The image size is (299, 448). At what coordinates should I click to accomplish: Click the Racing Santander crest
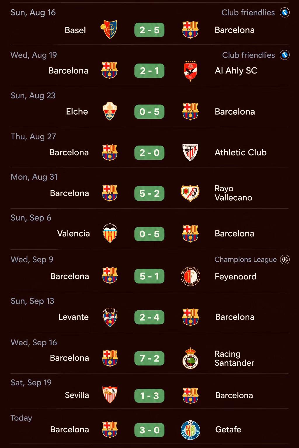tap(190, 358)
